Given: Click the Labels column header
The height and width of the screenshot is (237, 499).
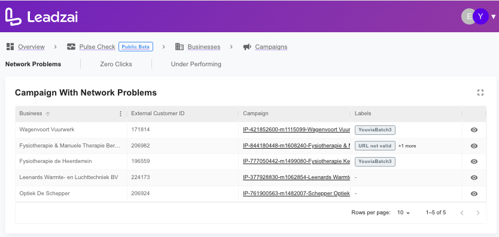Looking at the screenshot, I should 363,113.
